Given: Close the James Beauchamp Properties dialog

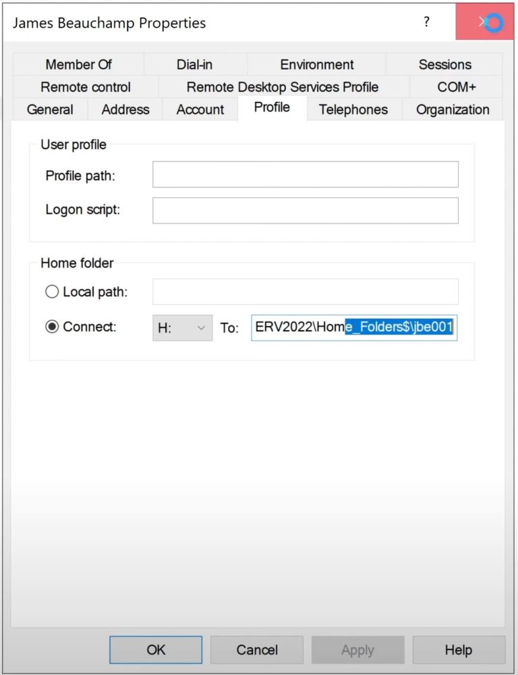Looking at the screenshot, I should (486, 22).
